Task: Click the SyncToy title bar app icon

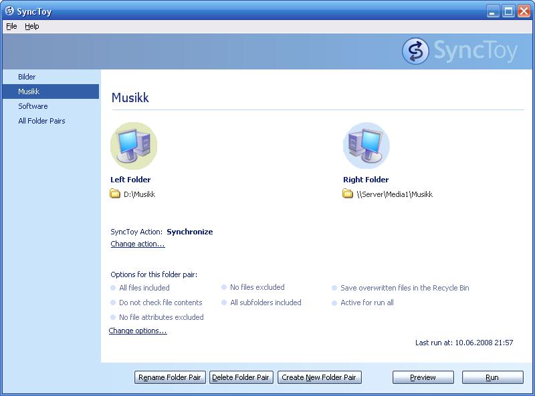Action: pyautogui.click(x=9, y=11)
